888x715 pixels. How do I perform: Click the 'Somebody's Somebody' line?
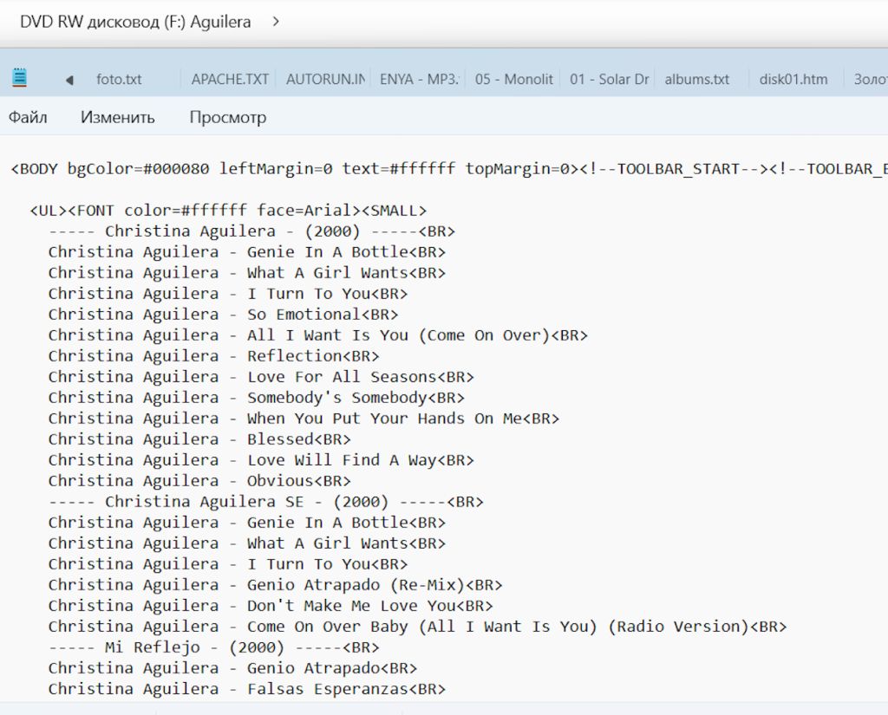257,398
